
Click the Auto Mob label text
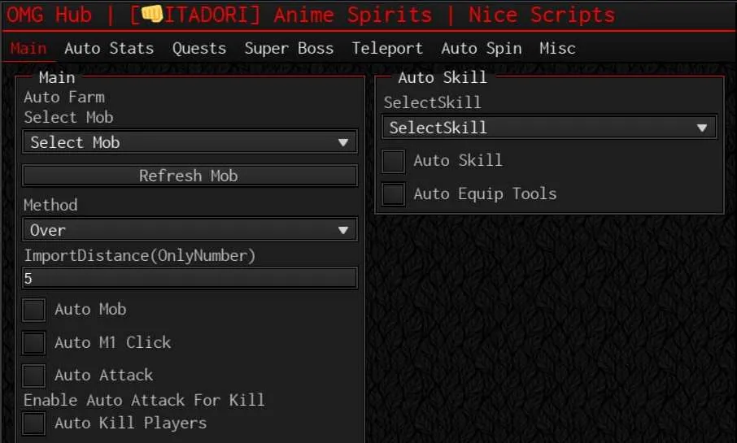point(90,310)
